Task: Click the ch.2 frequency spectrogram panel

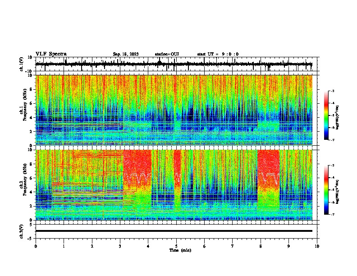Action: (x=174, y=185)
